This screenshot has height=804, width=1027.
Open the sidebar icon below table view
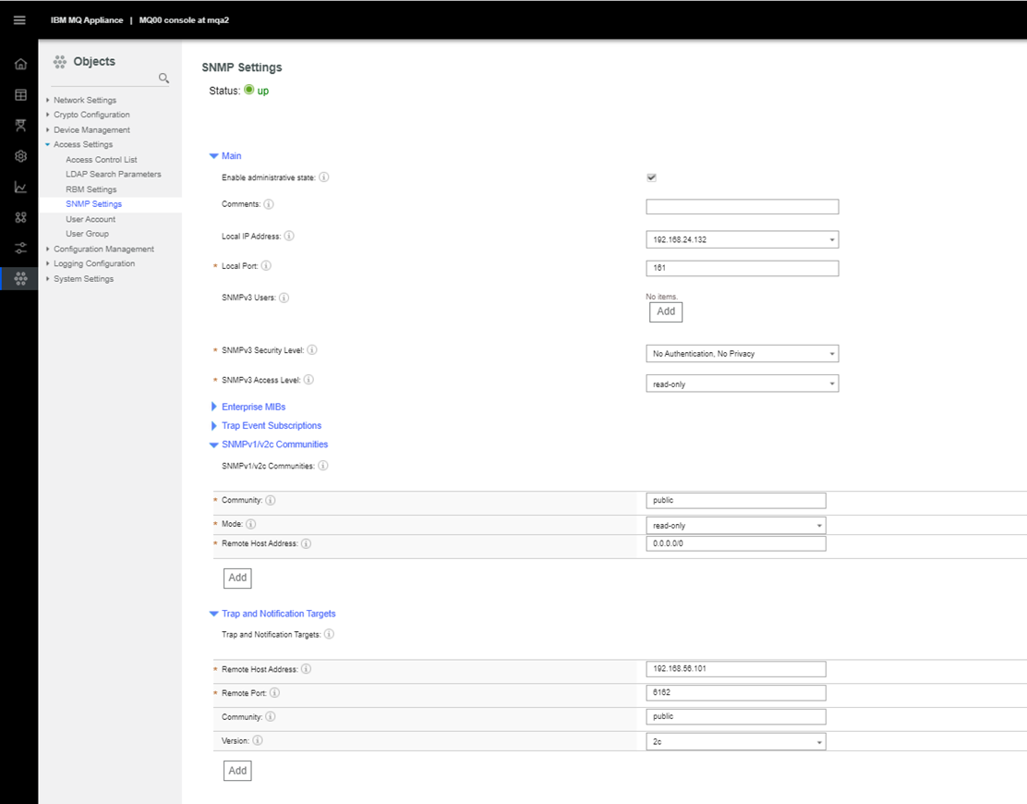[21, 125]
